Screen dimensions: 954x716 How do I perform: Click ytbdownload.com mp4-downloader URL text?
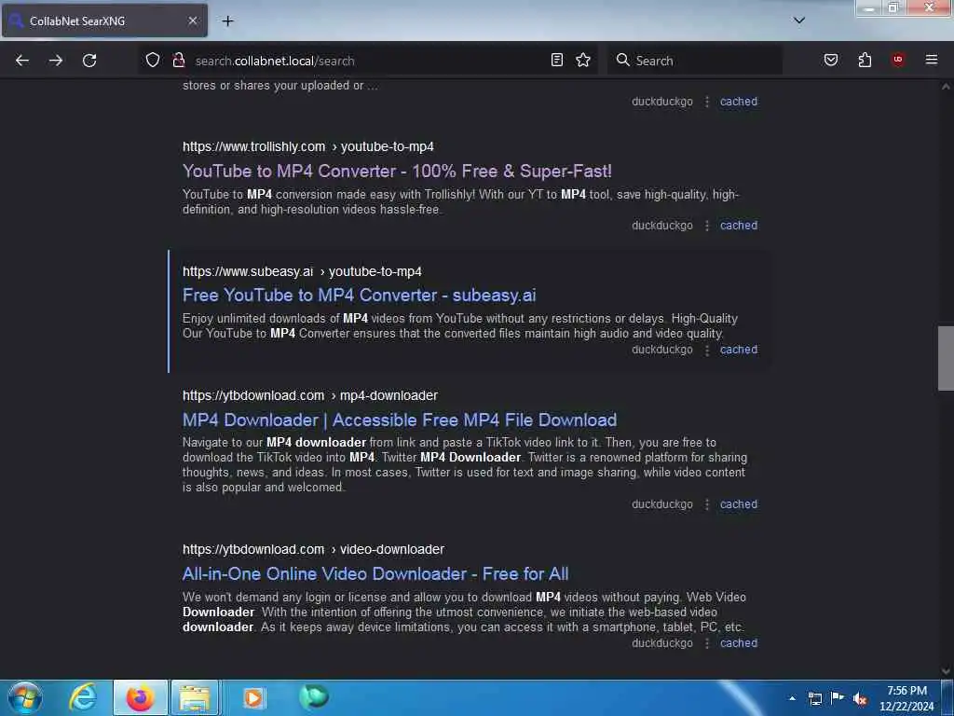pyautogui.click(x=309, y=395)
